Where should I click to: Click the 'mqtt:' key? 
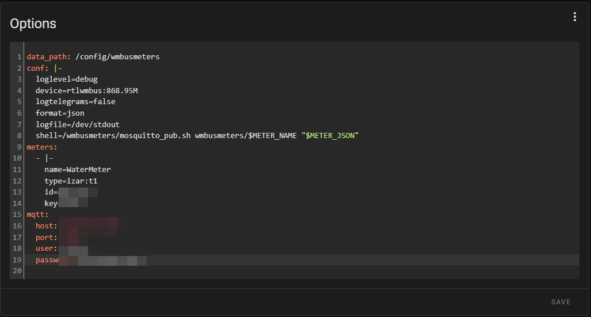37,215
